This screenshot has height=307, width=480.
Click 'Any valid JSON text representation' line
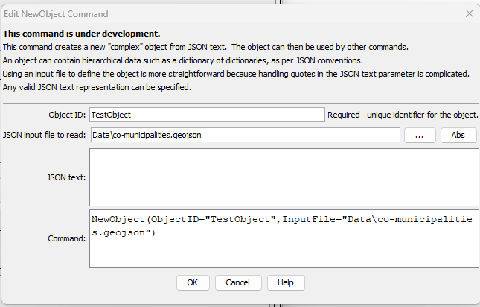pyautogui.click(x=97, y=87)
